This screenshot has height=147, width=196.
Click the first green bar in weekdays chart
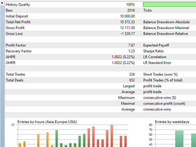click(x=179, y=138)
